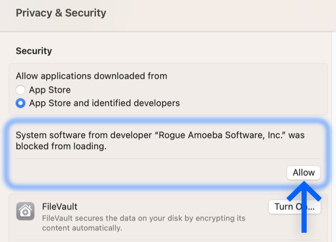Click the 'App Store' option label text
The width and height of the screenshot is (336, 242).
click(x=50, y=90)
